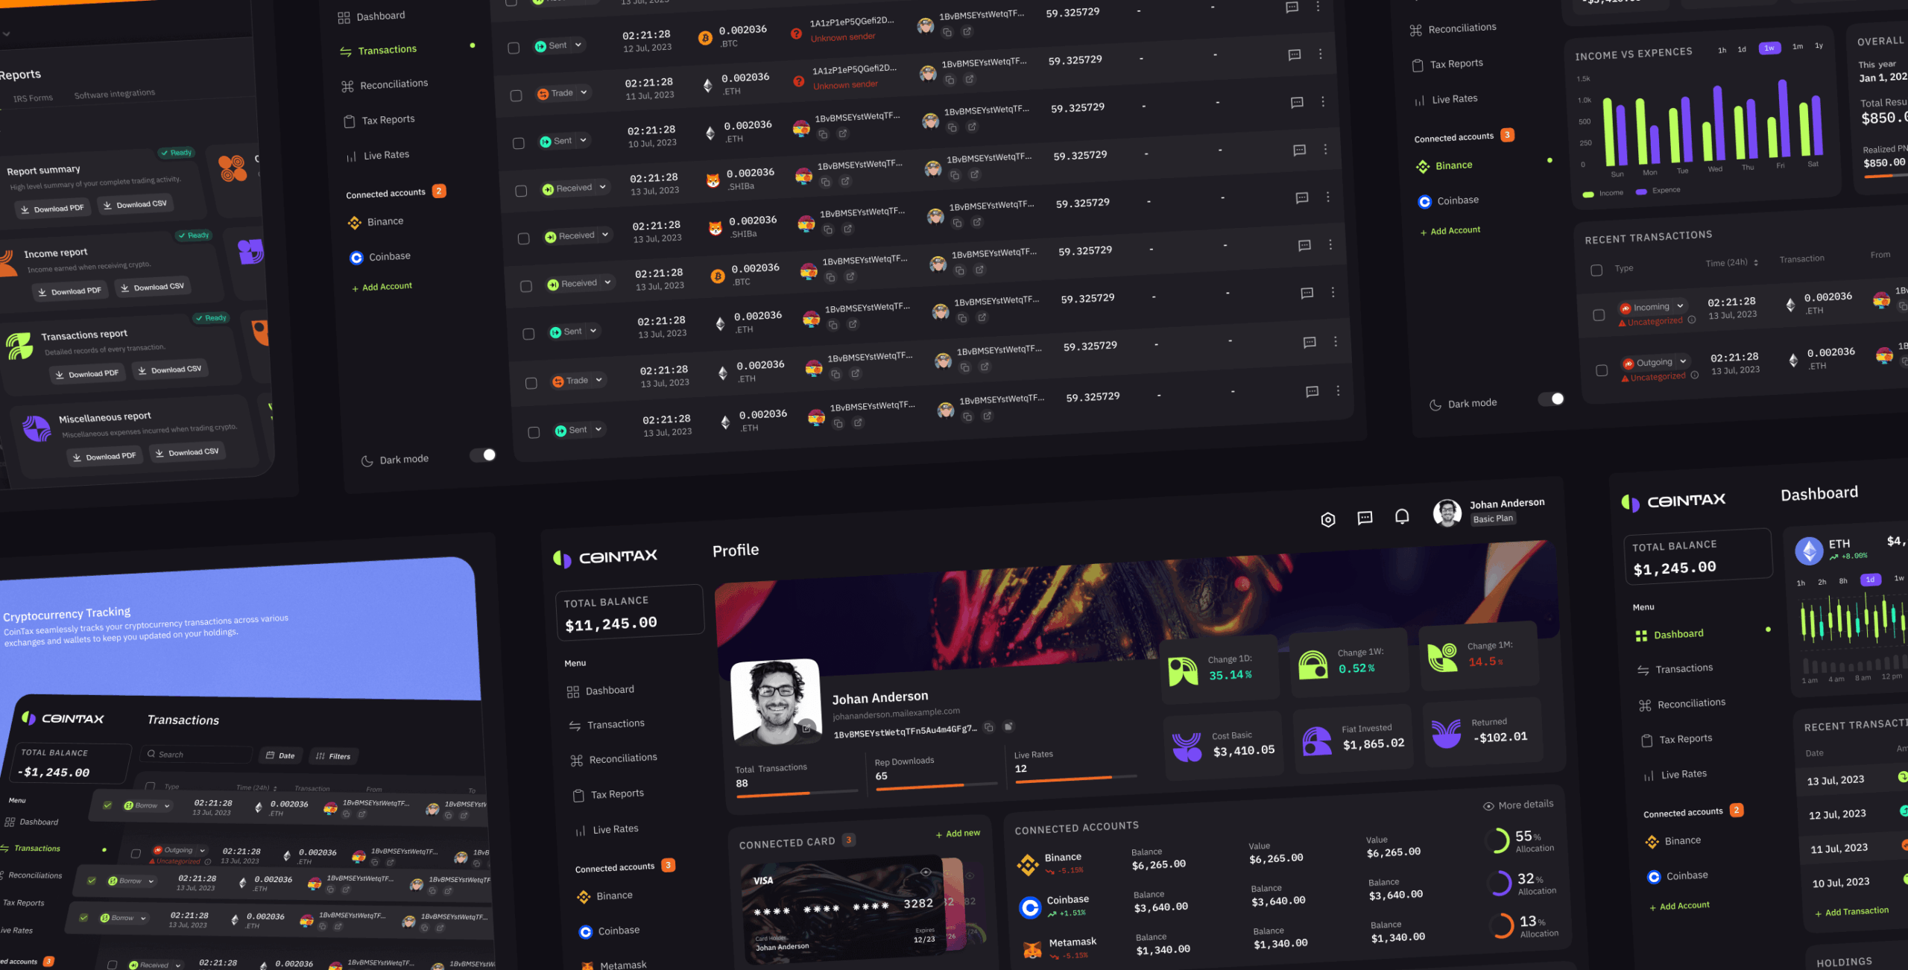Check select-all checkbox beside Type in Recent Transactions
1908x970 pixels.
pyautogui.click(x=1596, y=270)
